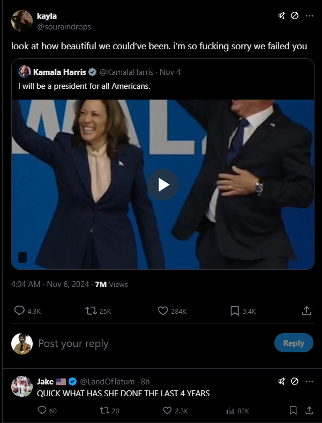Repost kayla's post showing 25K reposts
This screenshot has width=322, height=423.
(91, 311)
